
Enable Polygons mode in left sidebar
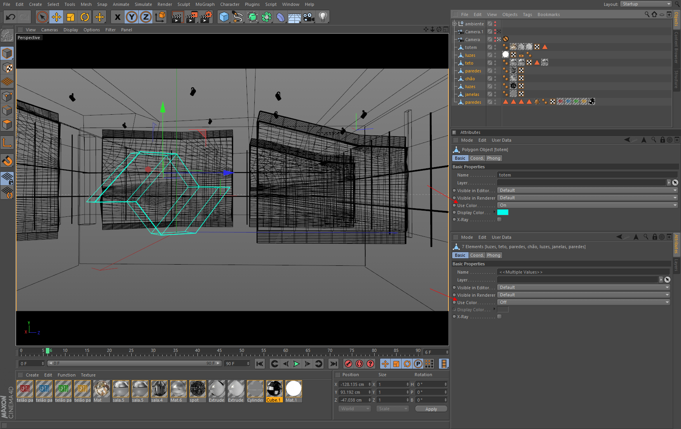(7, 124)
